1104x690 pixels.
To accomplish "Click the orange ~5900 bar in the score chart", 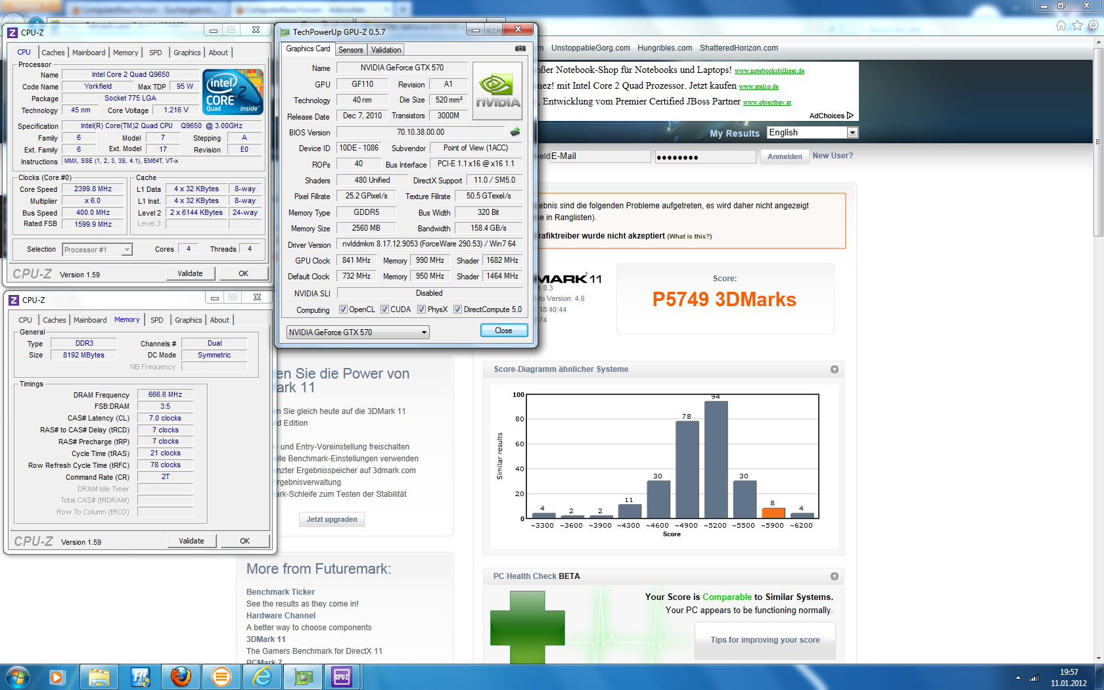I will 773,513.
